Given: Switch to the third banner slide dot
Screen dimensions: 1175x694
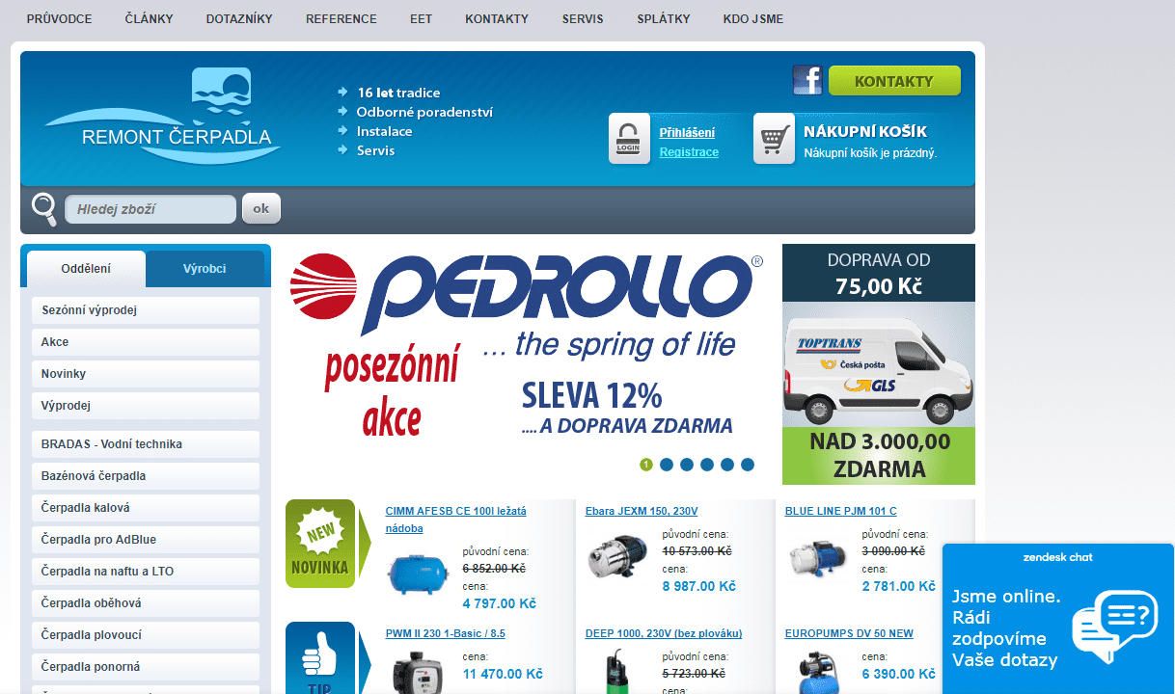Looking at the screenshot, I should [x=687, y=465].
